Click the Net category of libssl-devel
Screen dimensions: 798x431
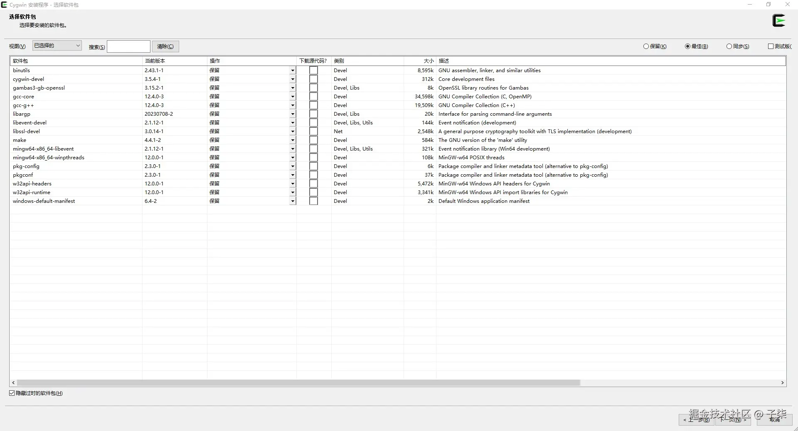(x=338, y=131)
